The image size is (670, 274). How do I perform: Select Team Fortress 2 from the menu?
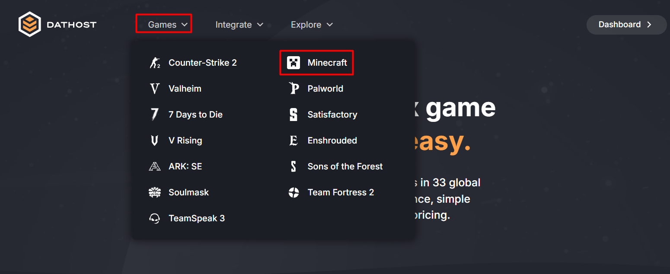tap(331, 192)
